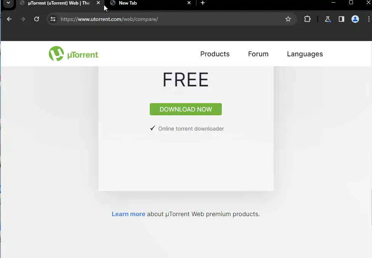This screenshot has width=372, height=258.
Task: Open the Extensions puzzle icon
Action: 308,19
